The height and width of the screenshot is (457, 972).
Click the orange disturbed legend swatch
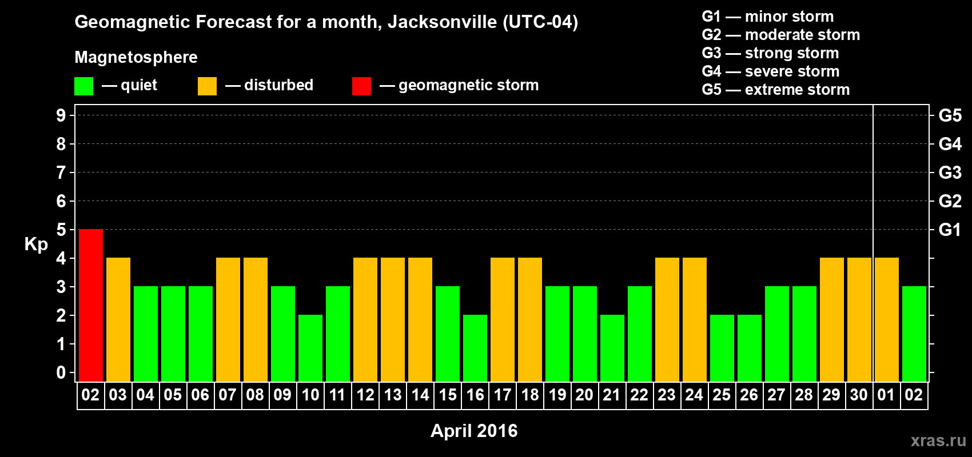[x=207, y=86]
